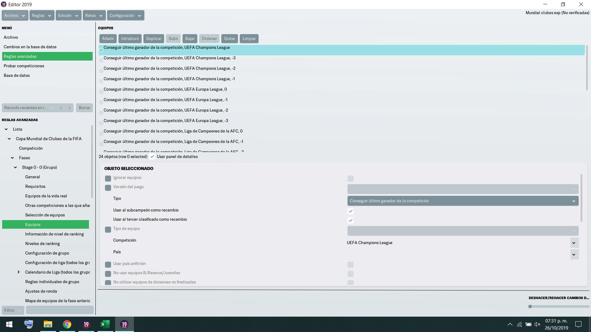Open the notification center icon
The image size is (591, 332).
[x=578, y=324]
